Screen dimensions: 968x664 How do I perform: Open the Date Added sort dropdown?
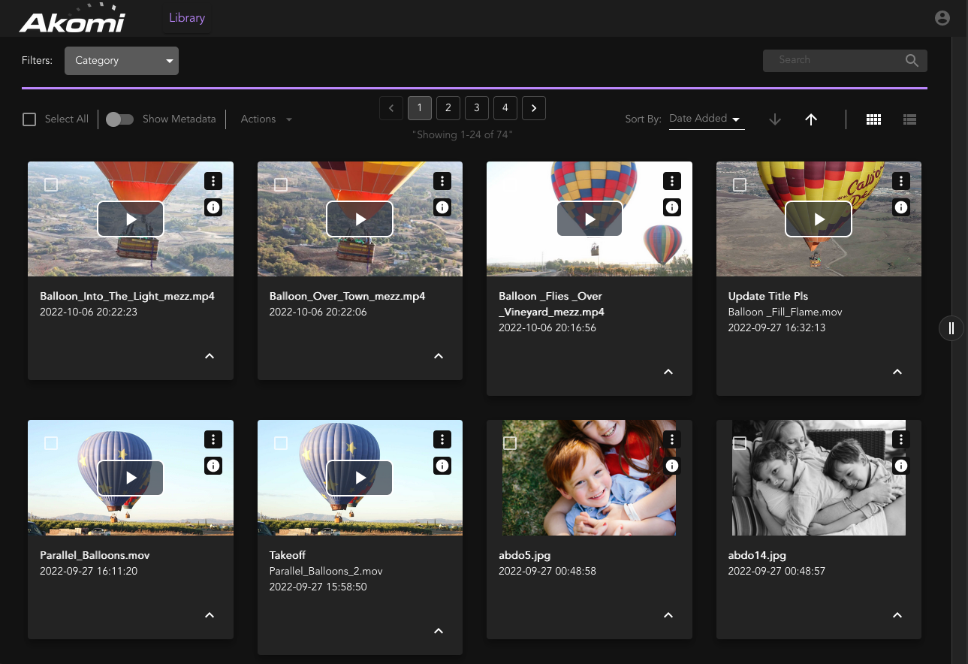click(707, 119)
